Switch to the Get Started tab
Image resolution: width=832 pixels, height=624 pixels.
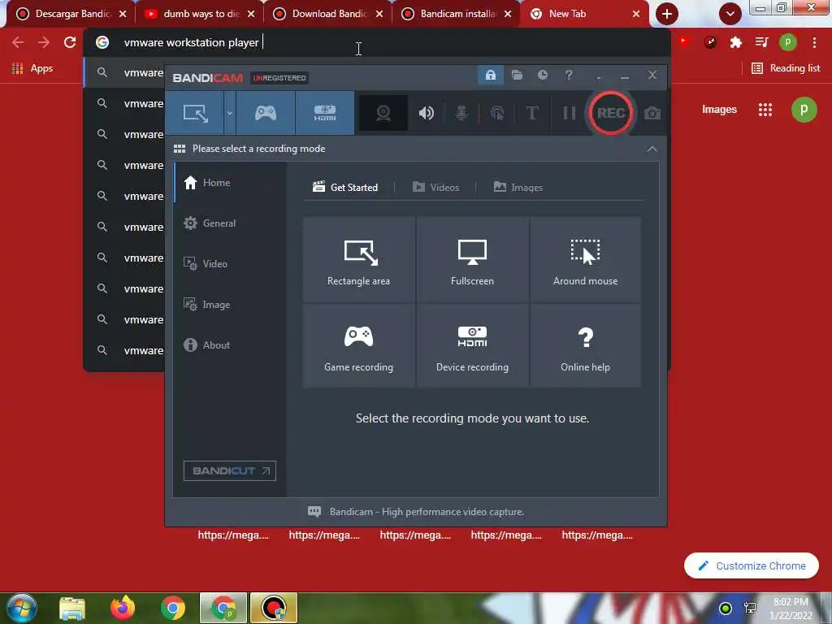[345, 188]
